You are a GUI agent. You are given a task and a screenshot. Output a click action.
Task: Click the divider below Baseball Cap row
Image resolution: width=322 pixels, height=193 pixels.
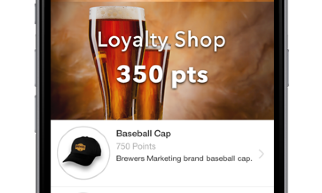click(162, 187)
